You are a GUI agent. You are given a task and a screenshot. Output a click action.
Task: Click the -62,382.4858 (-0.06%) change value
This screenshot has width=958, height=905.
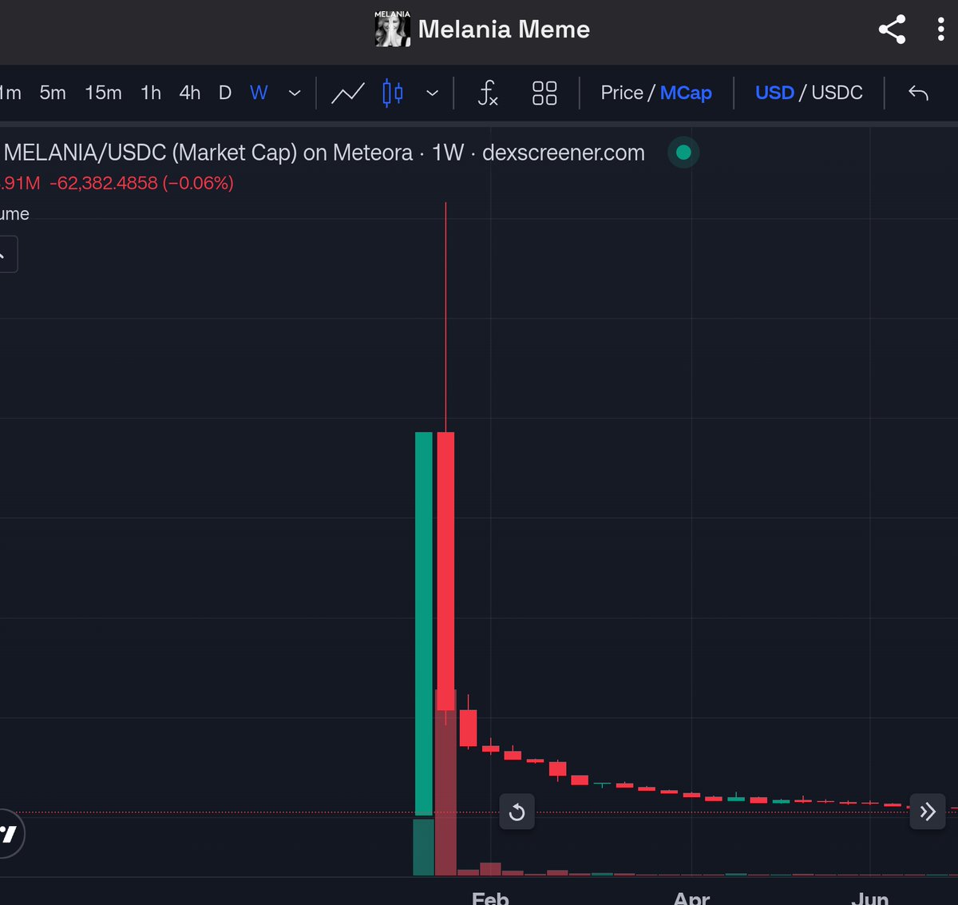click(x=141, y=183)
